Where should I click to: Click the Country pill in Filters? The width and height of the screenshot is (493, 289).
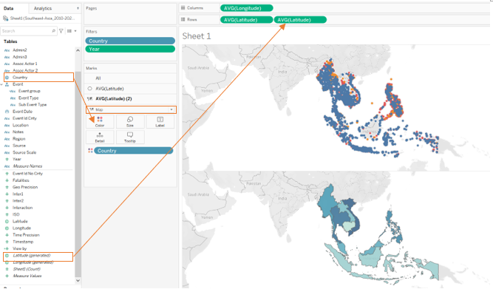click(130, 41)
